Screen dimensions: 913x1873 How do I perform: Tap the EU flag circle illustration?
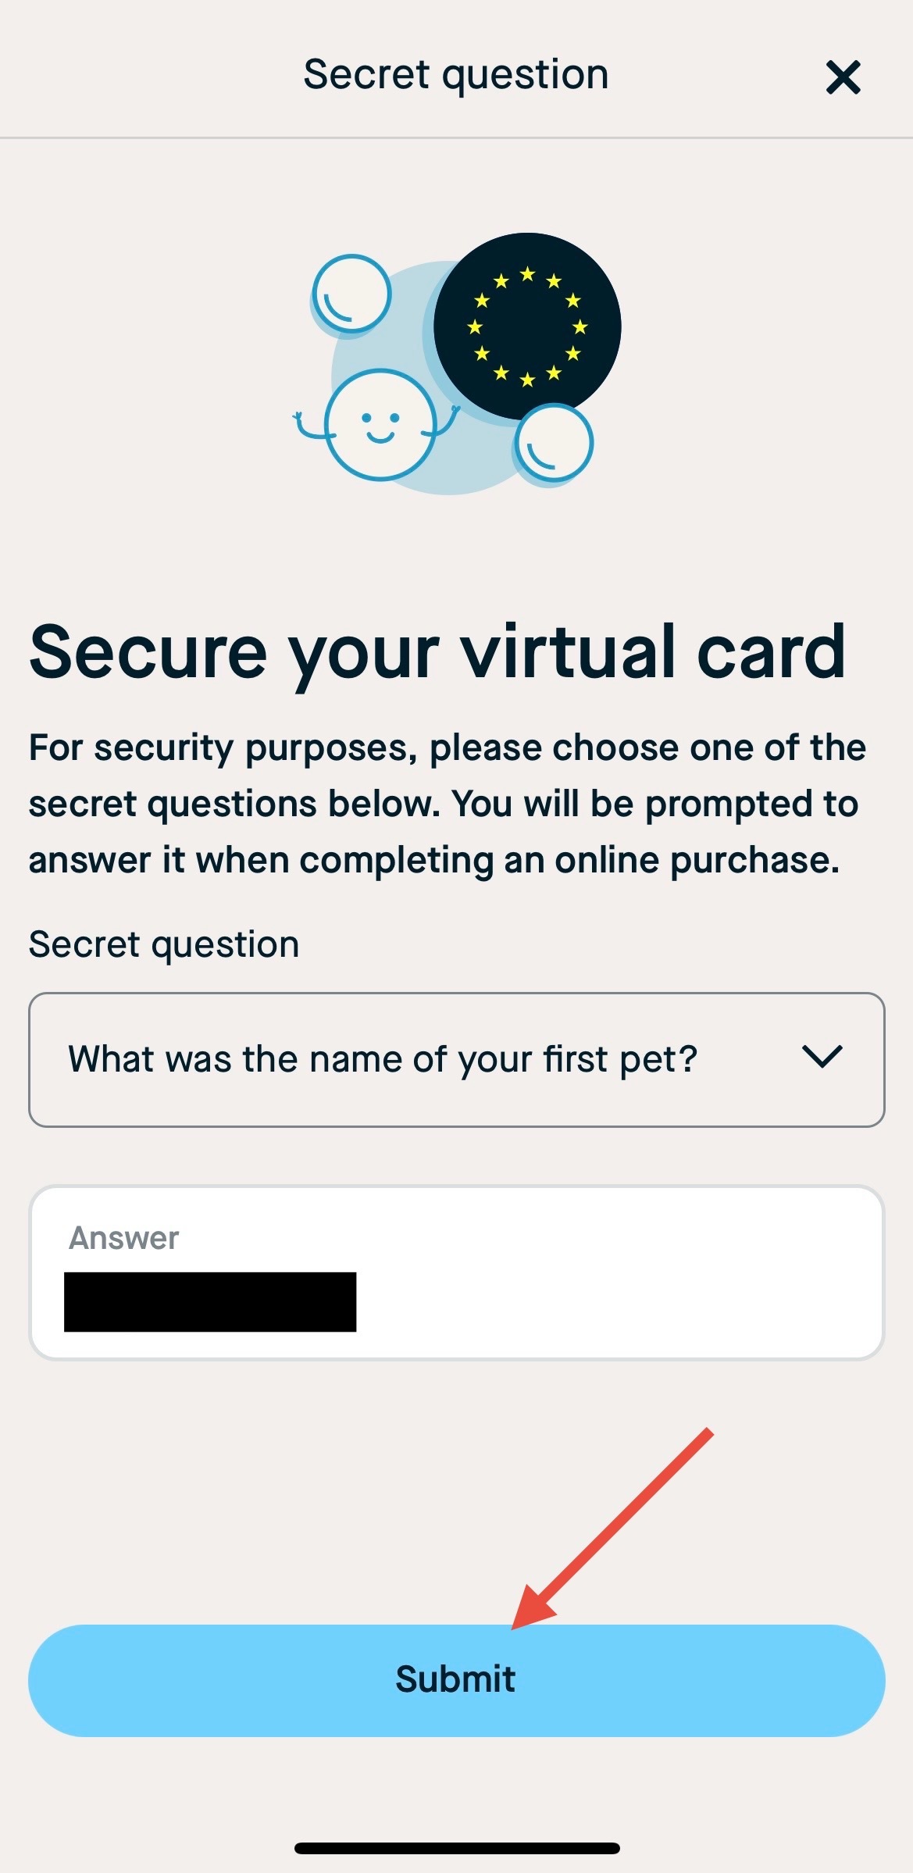pyautogui.click(x=527, y=326)
